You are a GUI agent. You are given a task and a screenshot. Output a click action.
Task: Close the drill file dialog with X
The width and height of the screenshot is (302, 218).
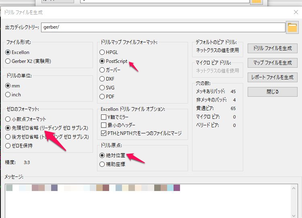296,12
